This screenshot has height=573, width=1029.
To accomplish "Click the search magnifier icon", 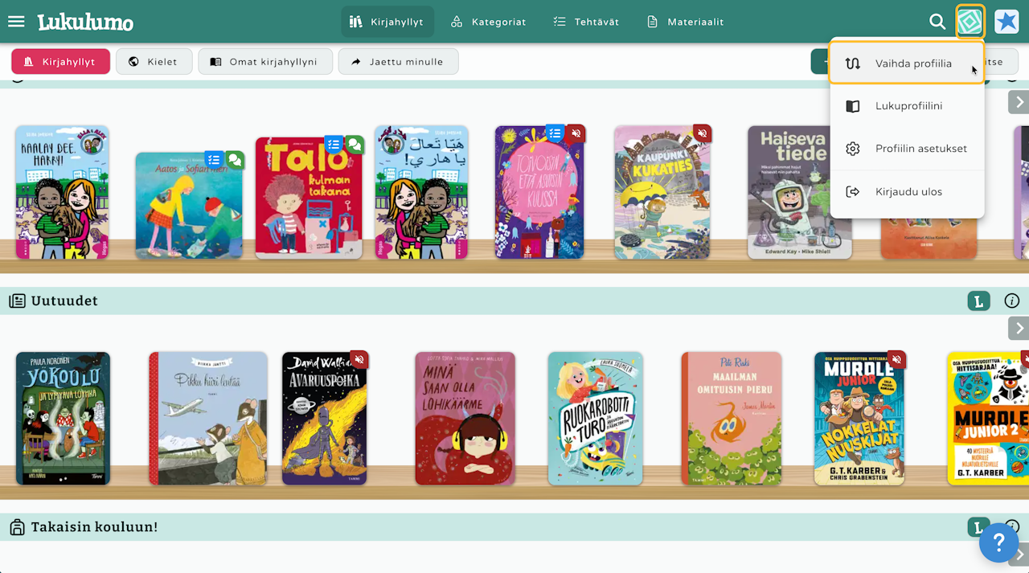I will pos(937,22).
